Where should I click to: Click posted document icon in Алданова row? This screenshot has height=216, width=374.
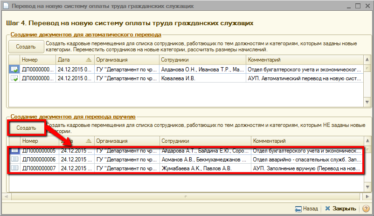(x=15, y=70)
